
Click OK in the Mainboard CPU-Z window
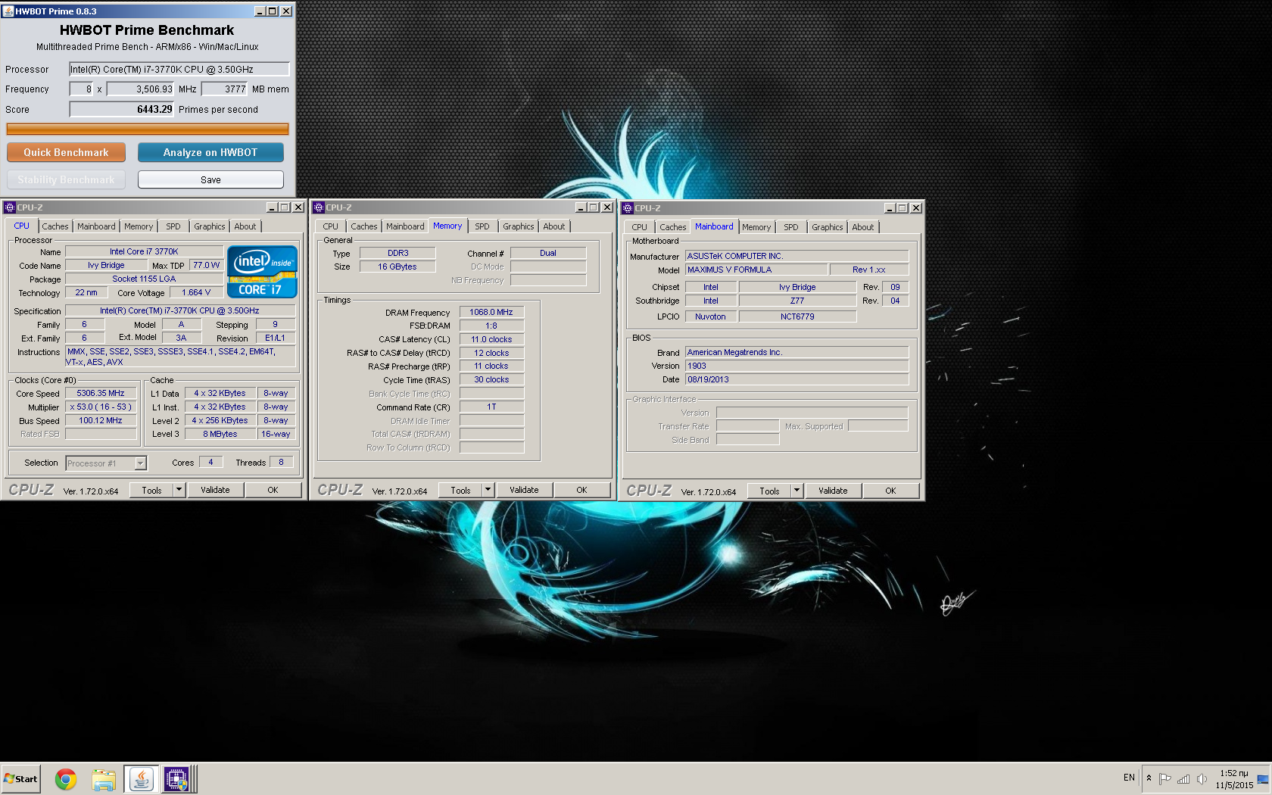point(891,491)
